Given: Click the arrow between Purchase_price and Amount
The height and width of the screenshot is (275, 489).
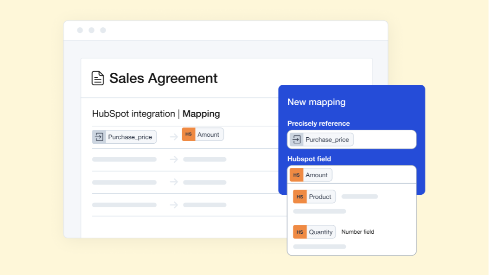Looking at the screenshot, I should [x=174, y=137].
